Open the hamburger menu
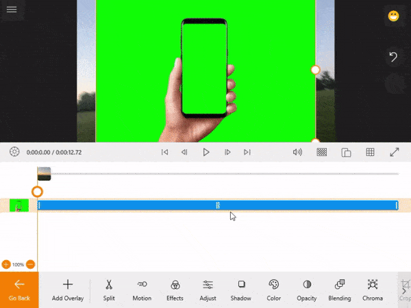This screenshot has width=411, height=308. tap(12, 10)
